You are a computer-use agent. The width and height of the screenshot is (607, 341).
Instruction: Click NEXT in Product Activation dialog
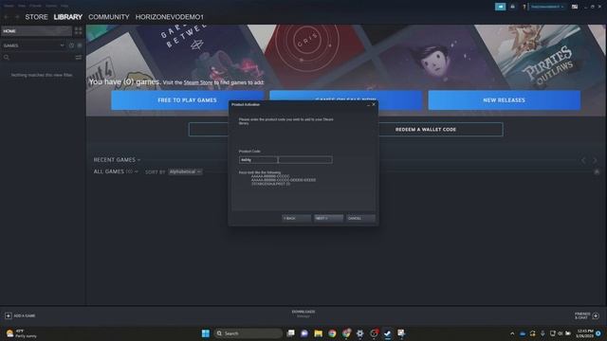point(328,219)
